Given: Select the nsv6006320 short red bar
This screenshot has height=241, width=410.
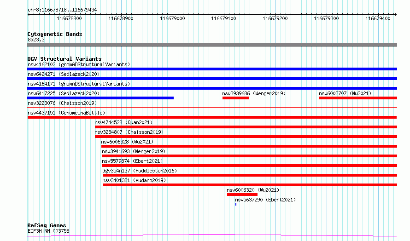Looking at the screenshot, I should click(242, 195).
